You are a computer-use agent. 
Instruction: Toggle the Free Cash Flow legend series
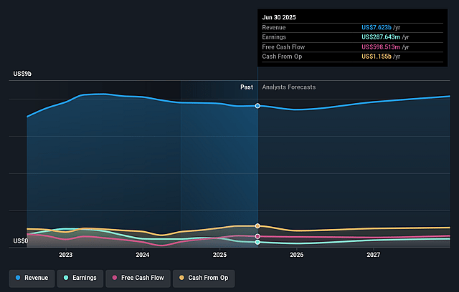[138, 278]
